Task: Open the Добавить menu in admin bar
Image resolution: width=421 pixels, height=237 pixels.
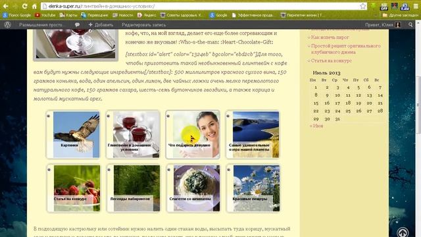Action: pyautogui.click(x=101, y=25)
